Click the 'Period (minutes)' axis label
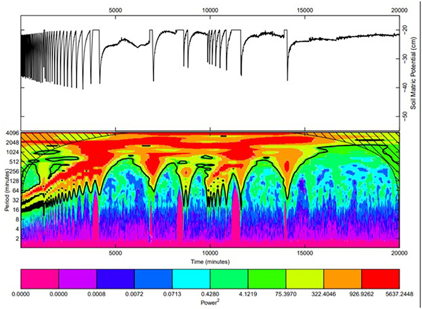Screen dimensions: 422x309 (7, 190)
